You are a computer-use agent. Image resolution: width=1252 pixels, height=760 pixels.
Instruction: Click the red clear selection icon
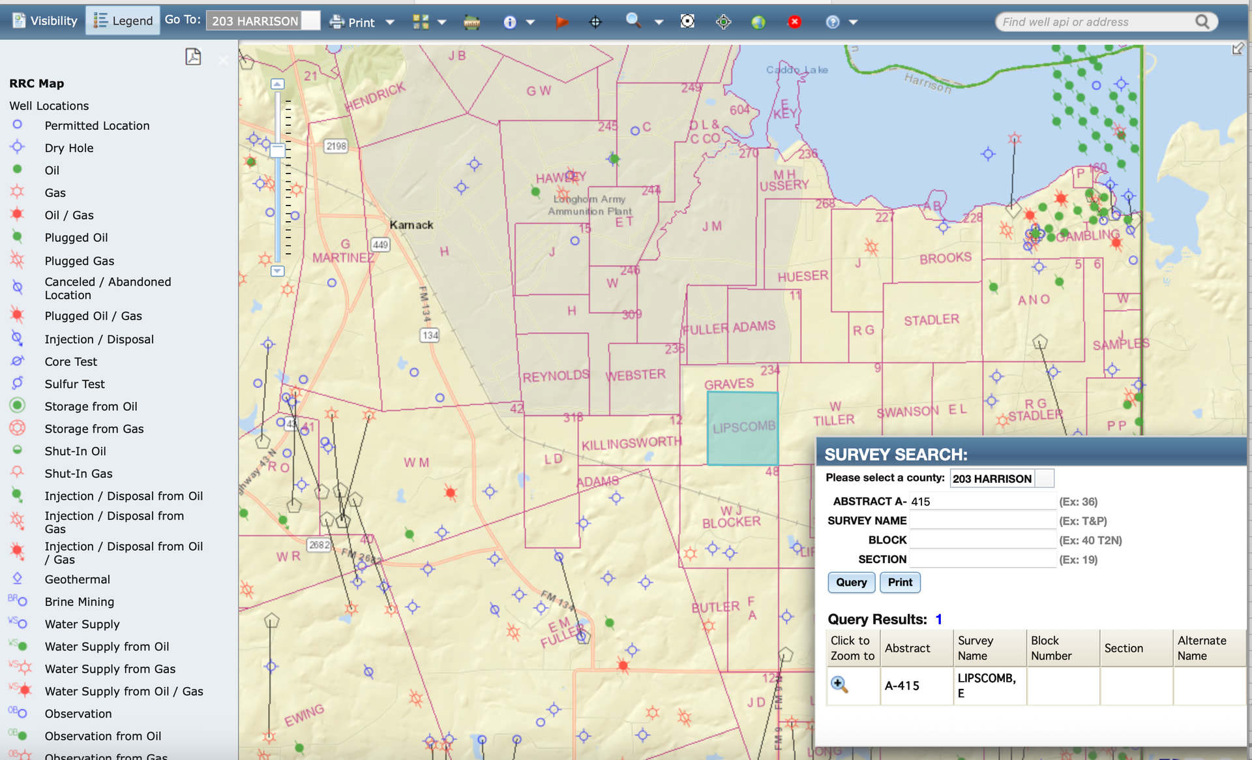[794, 22]
